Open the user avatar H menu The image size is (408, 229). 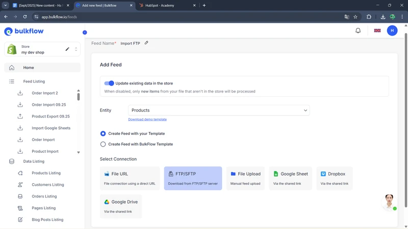392,31
